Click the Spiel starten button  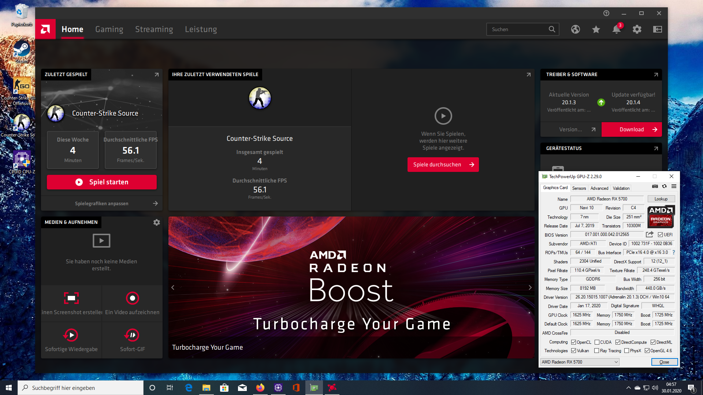102,182
